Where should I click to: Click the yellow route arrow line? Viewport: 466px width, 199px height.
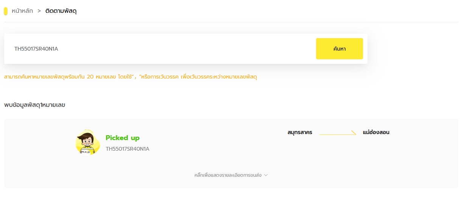[335, 134]
